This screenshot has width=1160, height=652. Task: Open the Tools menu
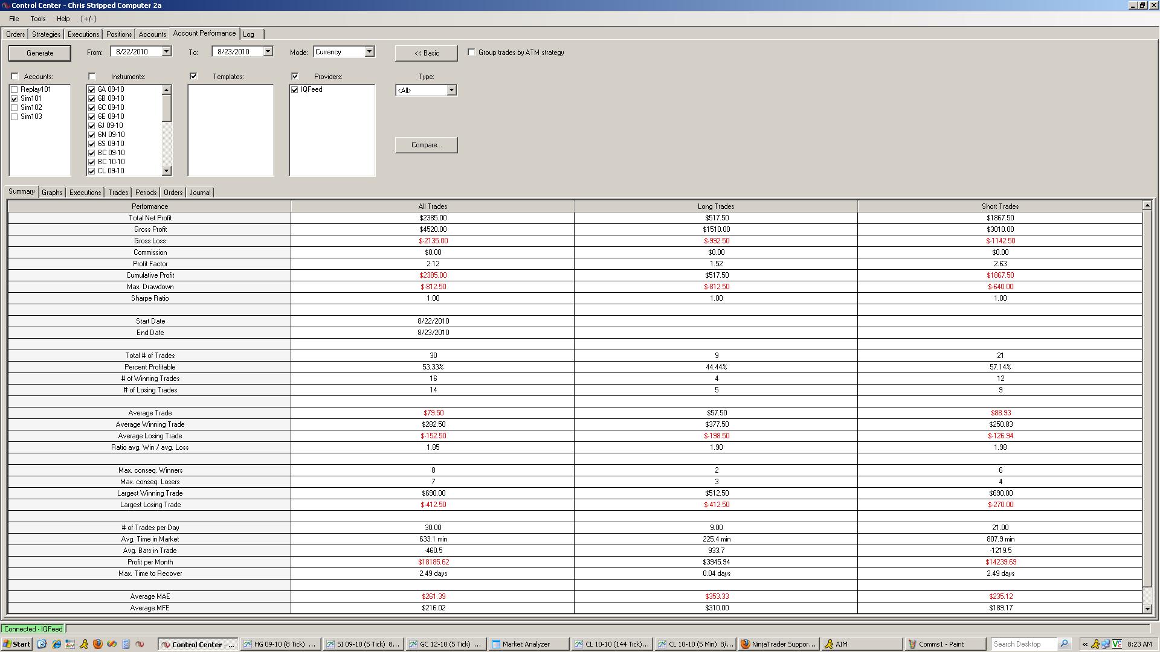coord(38,19)
